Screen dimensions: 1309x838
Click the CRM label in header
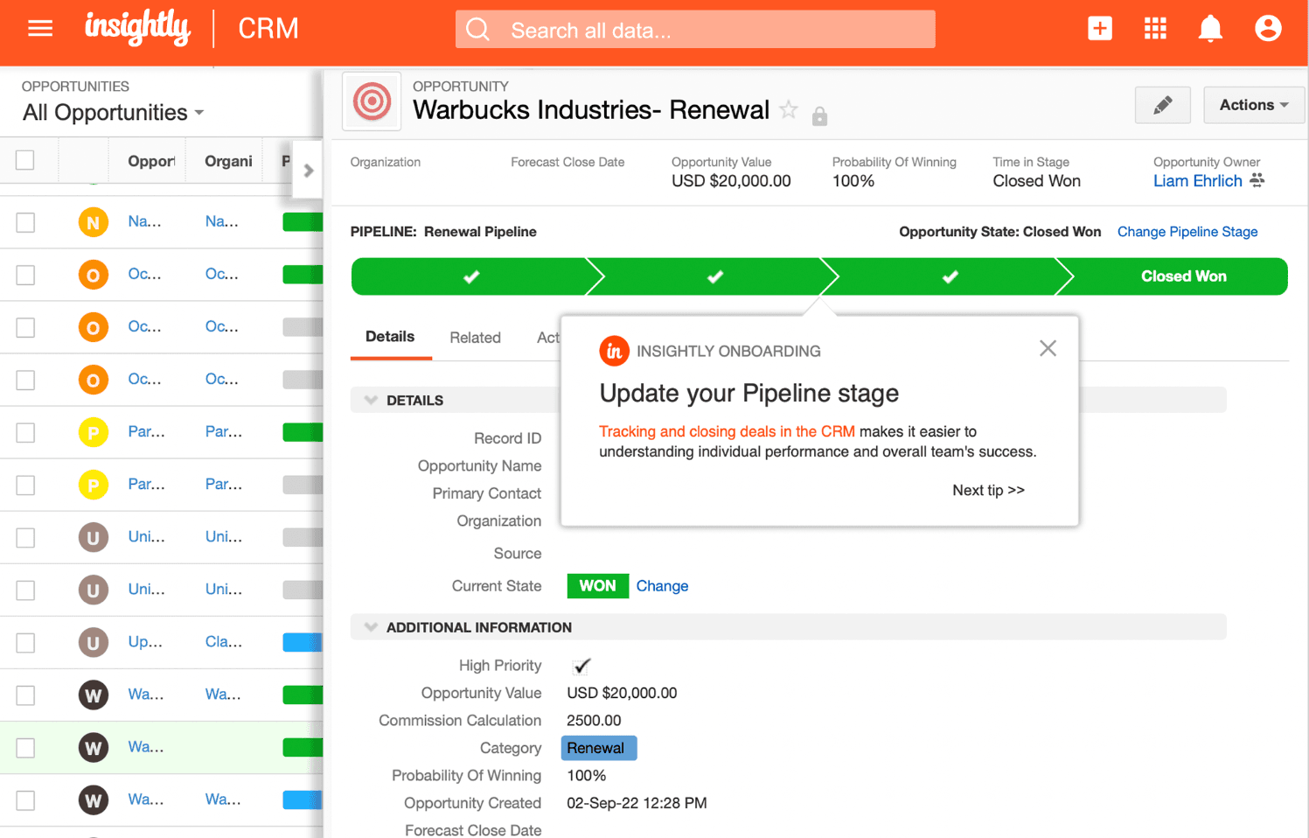(268, 29)
